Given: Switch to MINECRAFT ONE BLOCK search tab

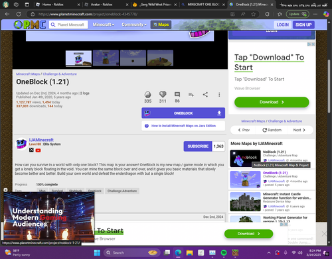Looking at the screenshot, I should tap(203, 5).
